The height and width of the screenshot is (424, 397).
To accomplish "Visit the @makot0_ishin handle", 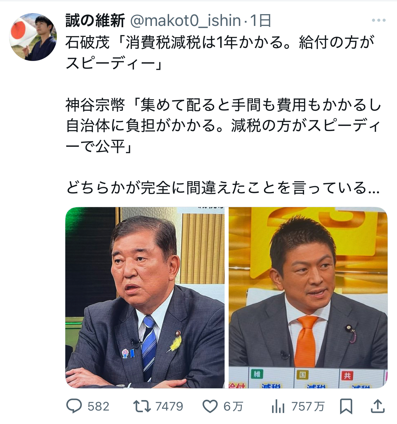I will [186, 21].
